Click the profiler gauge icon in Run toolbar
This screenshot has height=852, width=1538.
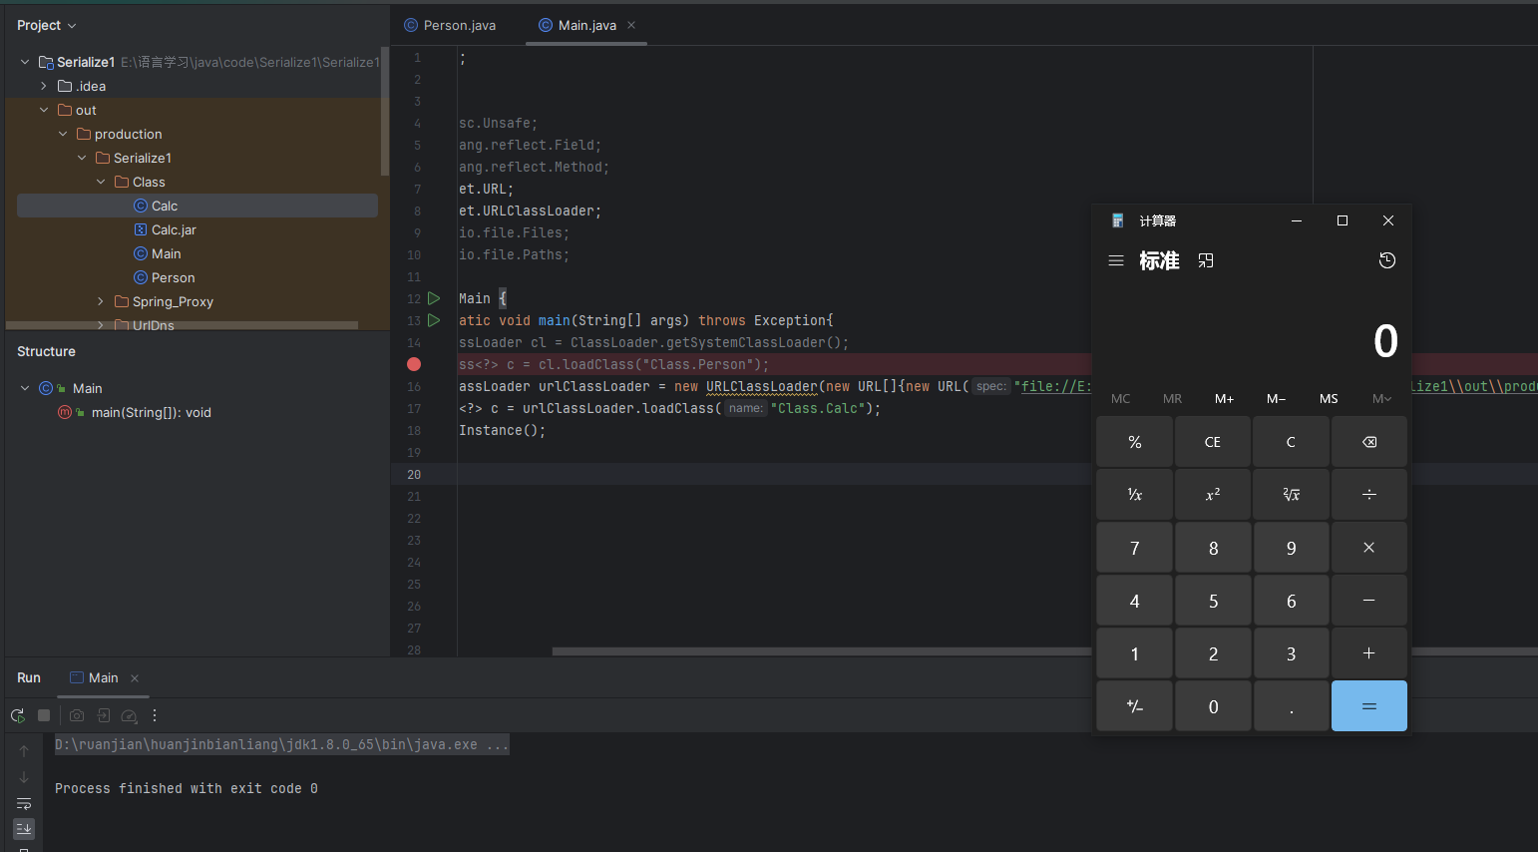tap(129, 715)
